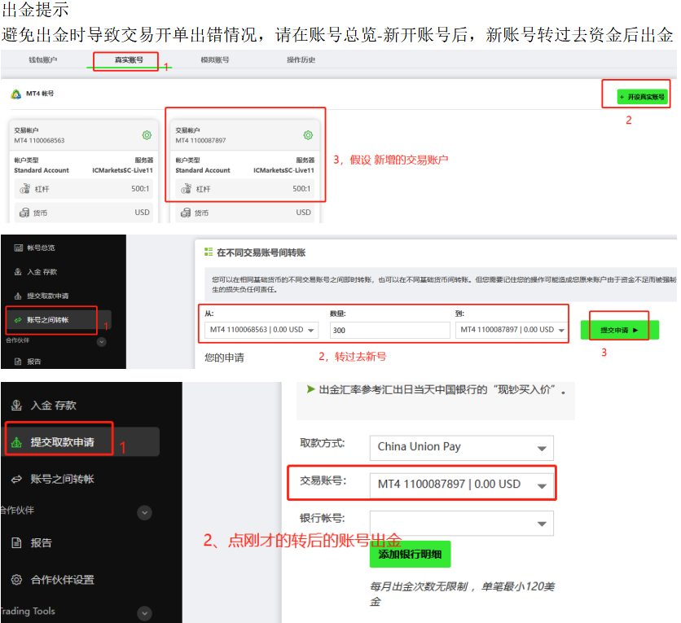
Task: Click deposit icon next to 入金 存款 in middle sidebar
Action: (18, 272)
